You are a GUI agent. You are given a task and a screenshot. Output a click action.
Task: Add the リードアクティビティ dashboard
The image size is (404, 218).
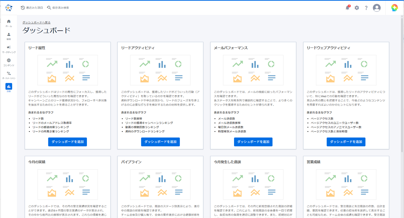(x=160, y=142)
